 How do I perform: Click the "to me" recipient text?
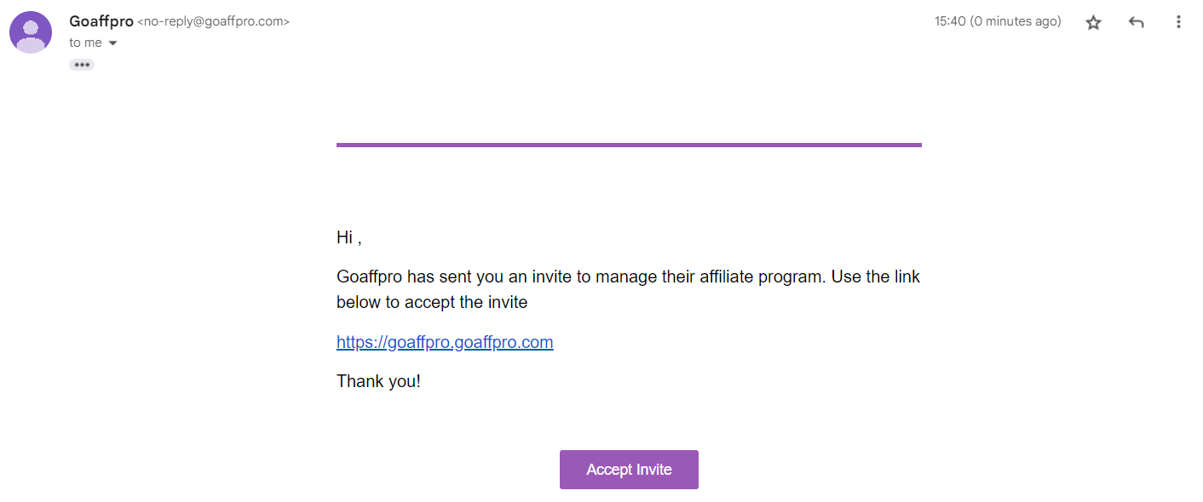(85, 43)
